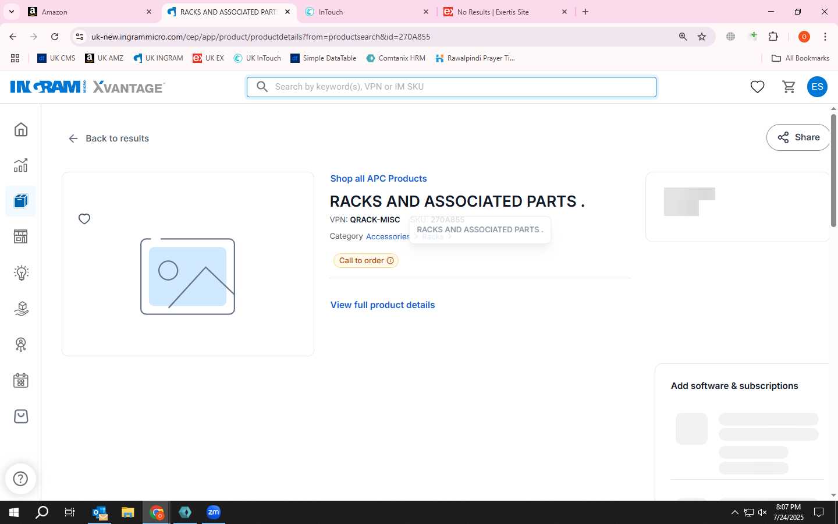Close the Amazon tab
The image size is (838, 524).
149,12
